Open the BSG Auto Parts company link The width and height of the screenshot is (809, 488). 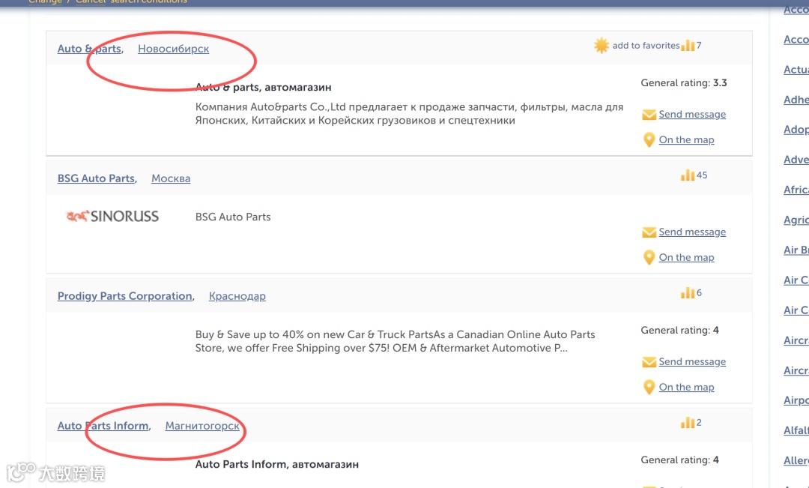coord(96,178)
